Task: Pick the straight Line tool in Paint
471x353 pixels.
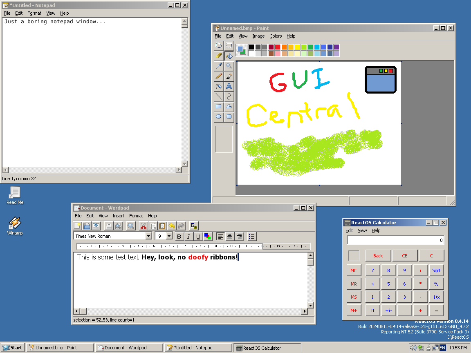Action: pyautogui.click(x=219, y=96)
